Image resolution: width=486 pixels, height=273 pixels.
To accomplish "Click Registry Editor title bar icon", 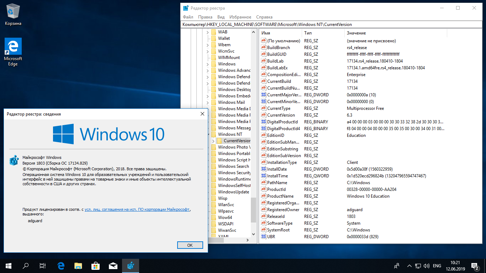I will (x=185, y=8).
